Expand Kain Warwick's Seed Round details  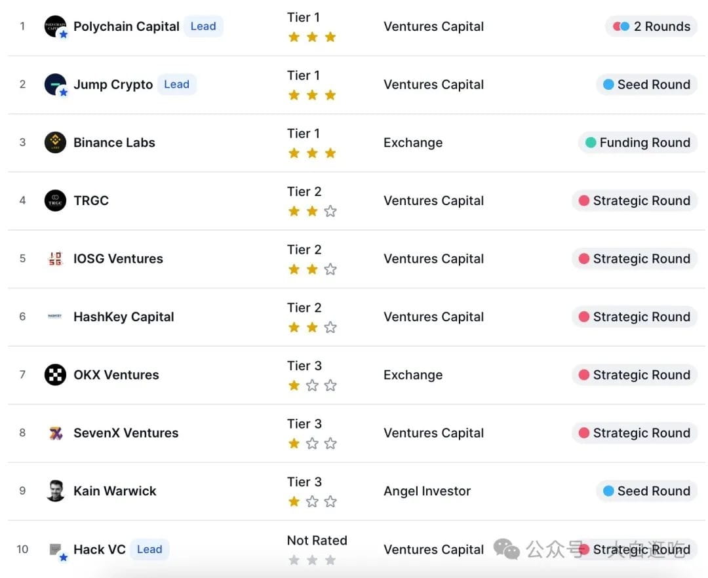click(x=646, y=491)
